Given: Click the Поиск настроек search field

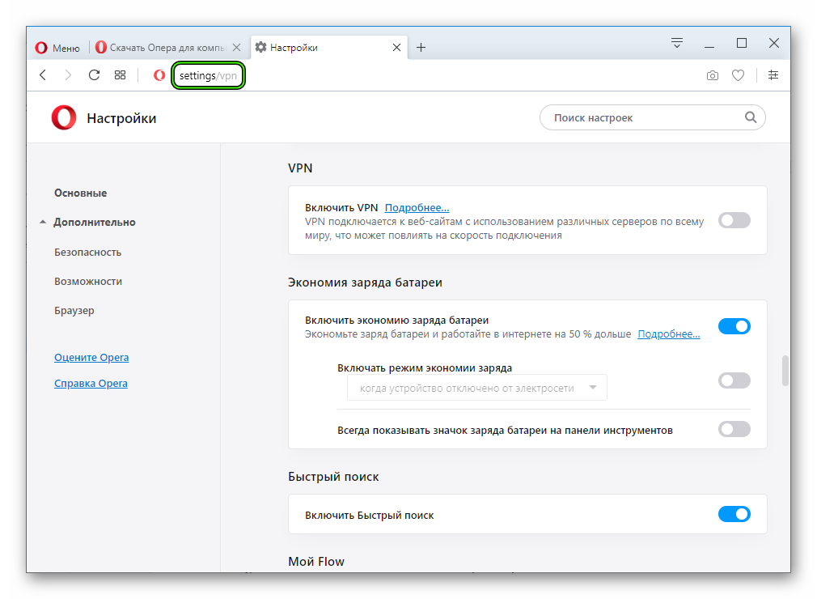Looking at the screenshot, I should tap(643, 117).
